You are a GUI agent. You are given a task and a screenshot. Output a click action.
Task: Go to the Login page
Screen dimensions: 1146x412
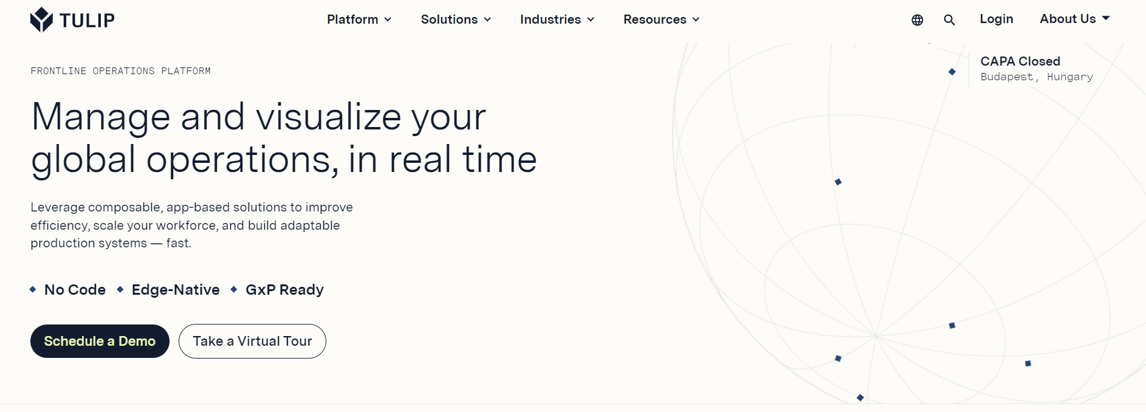tap(996, 19)
